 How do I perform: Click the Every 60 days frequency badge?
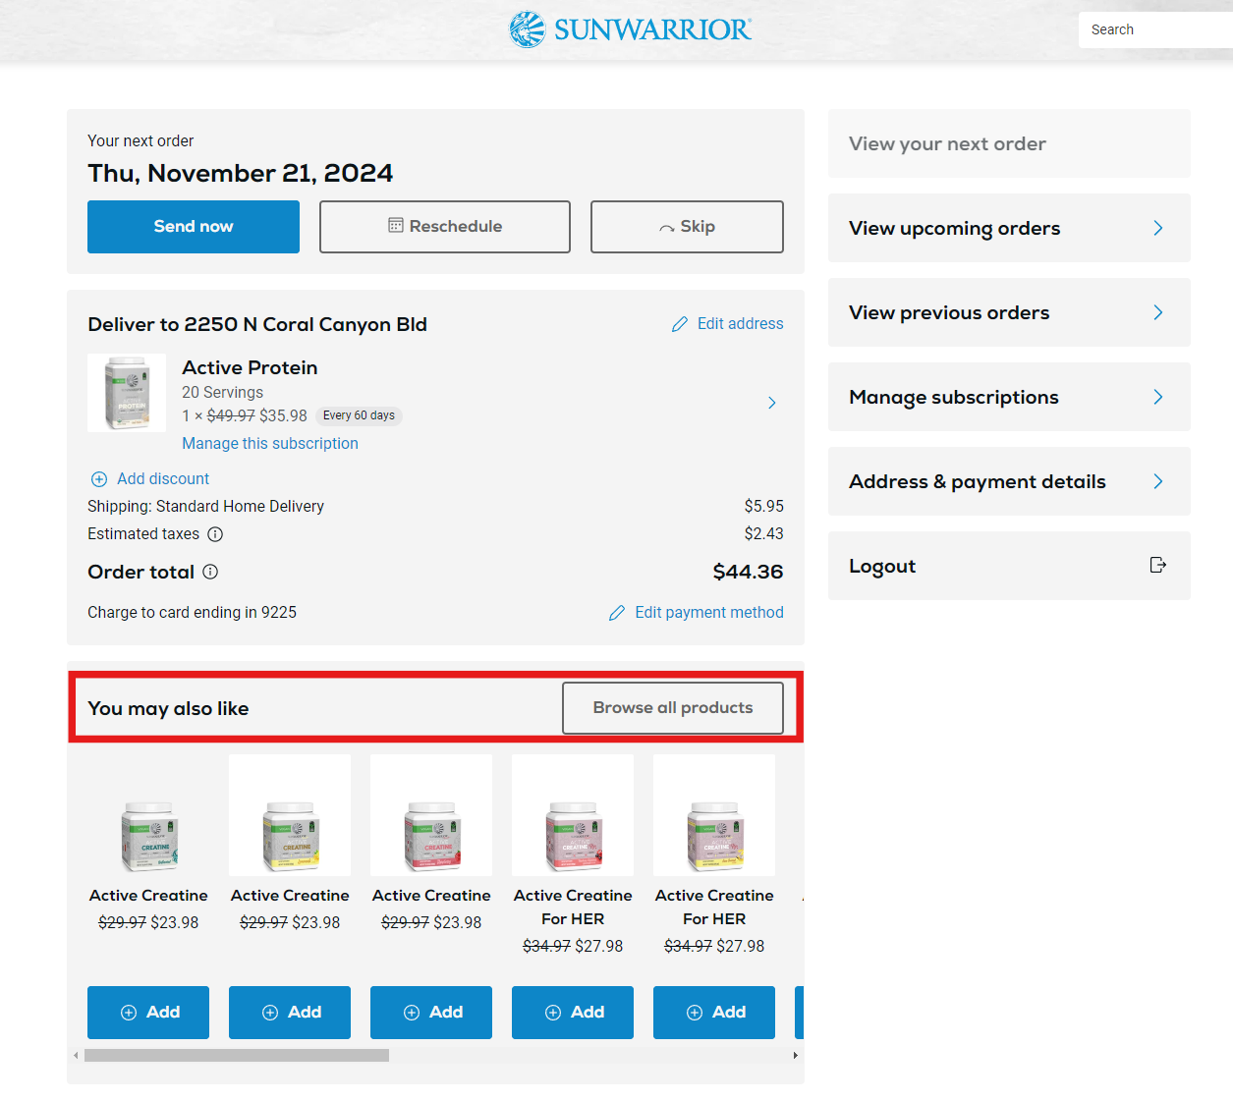[359, 415]
